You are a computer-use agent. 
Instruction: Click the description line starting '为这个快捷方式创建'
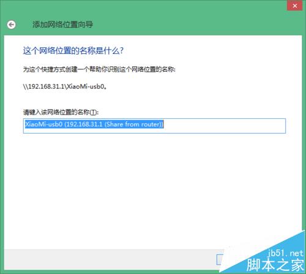pos(99,69)
